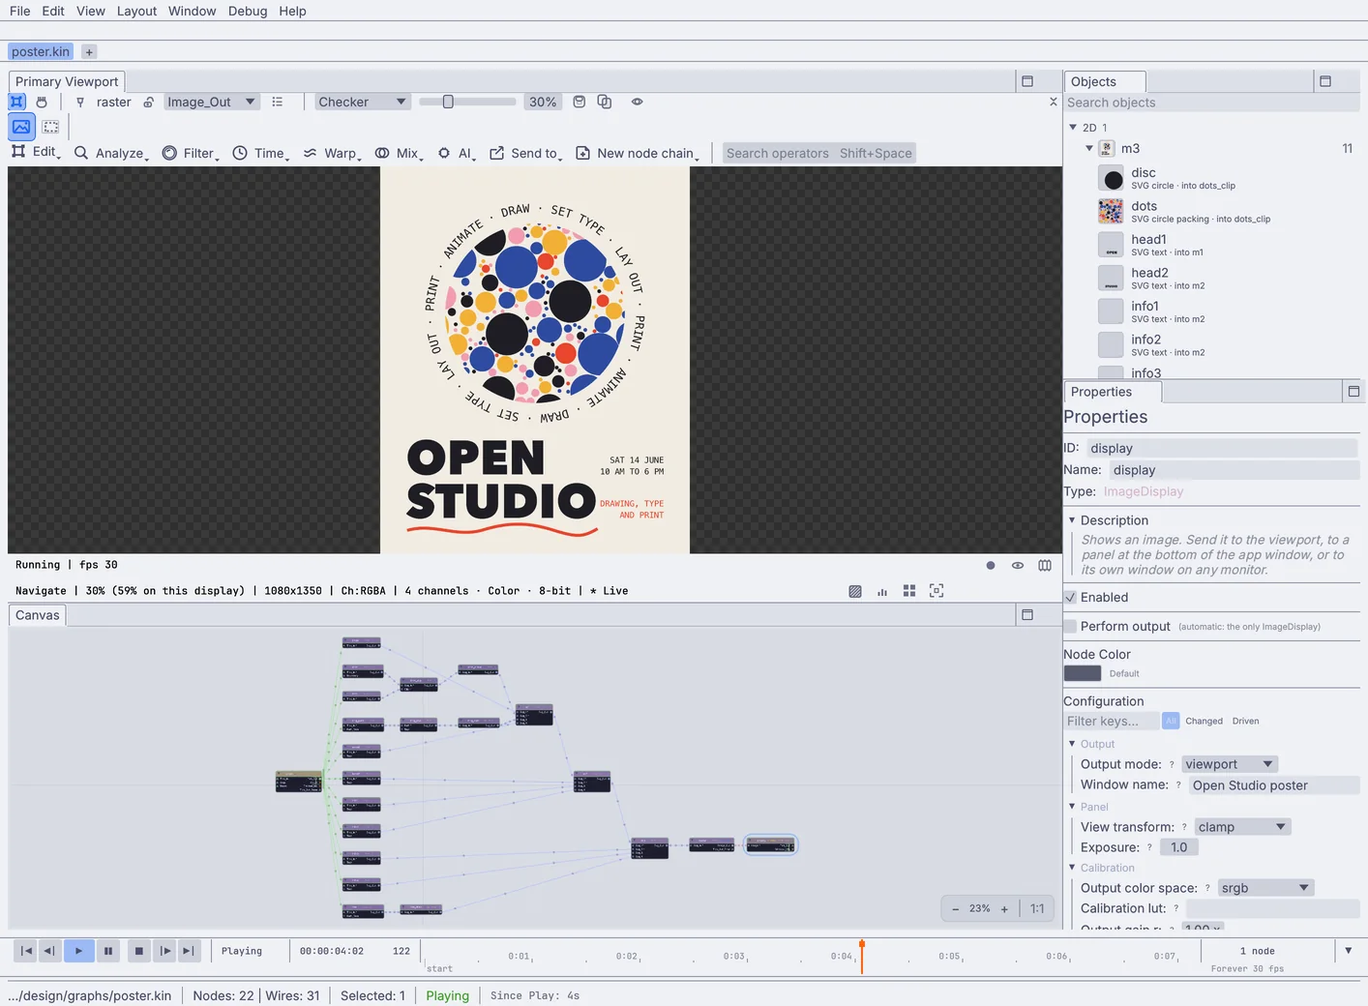Viewport: 1368px width, 1006px height.
Task: Open the Filter operators menu
Action: (x=191, y=153)
